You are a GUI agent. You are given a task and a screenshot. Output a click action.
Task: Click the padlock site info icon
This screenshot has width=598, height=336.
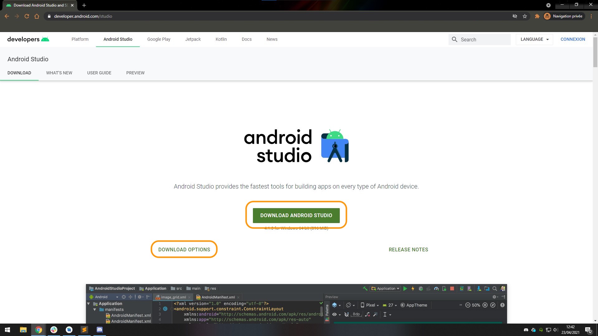coord(49,16)
